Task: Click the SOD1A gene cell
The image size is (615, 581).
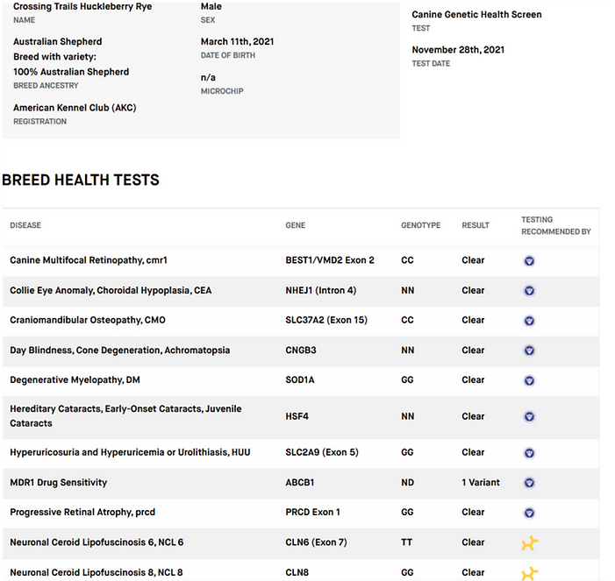Action: (300, 380)
